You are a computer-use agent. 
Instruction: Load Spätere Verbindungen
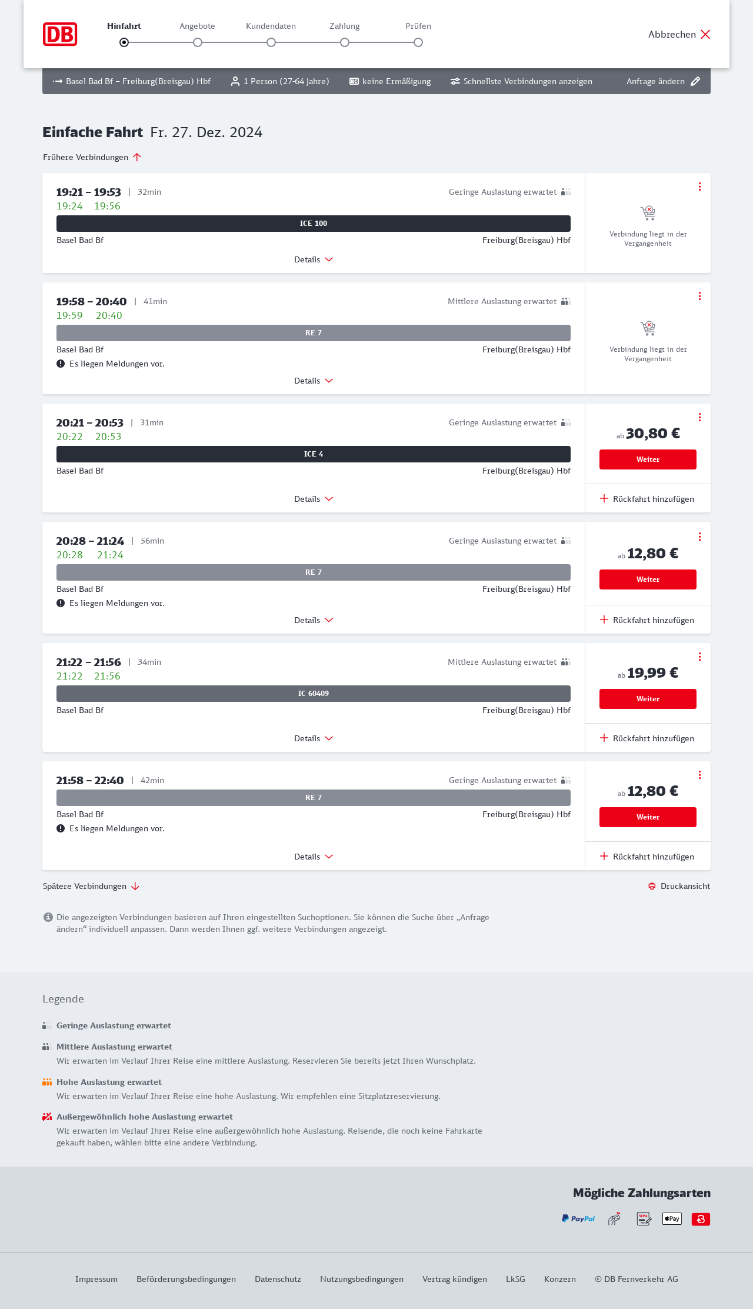pyautogui.click(x=91, y=886)
